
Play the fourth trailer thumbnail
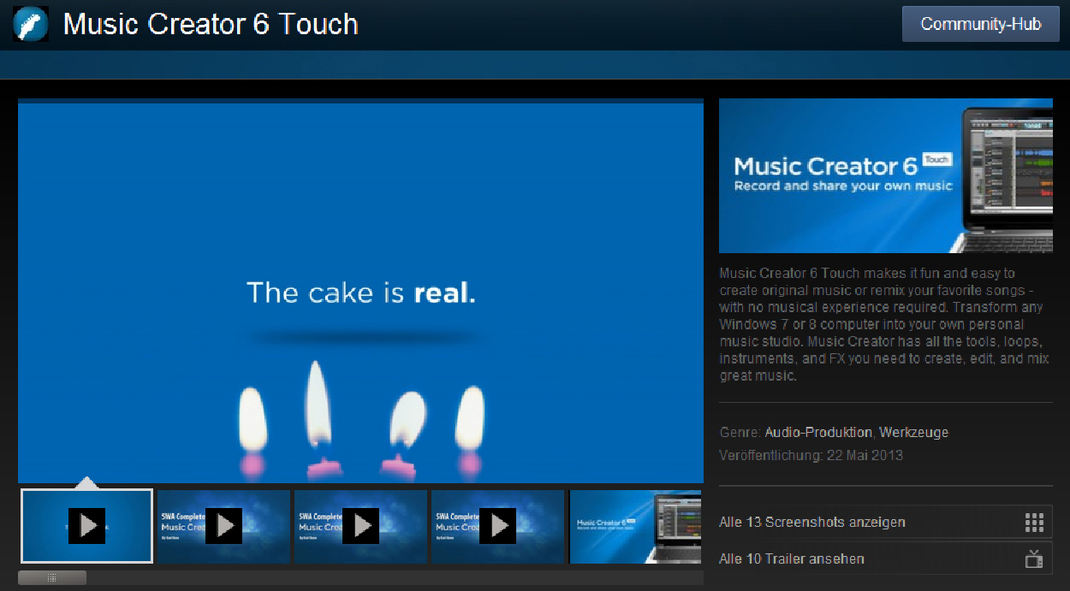point(497,526)
